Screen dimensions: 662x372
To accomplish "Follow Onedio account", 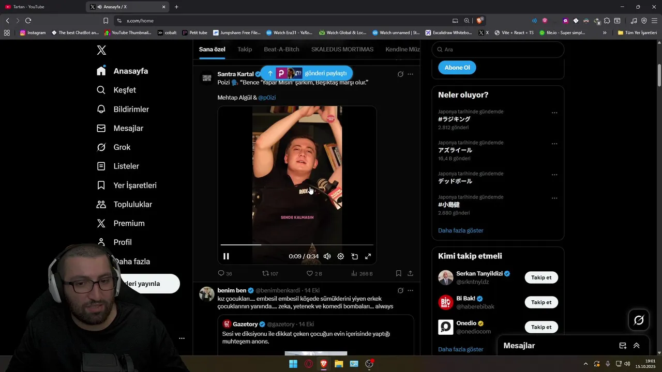I will tap(541, 327).
